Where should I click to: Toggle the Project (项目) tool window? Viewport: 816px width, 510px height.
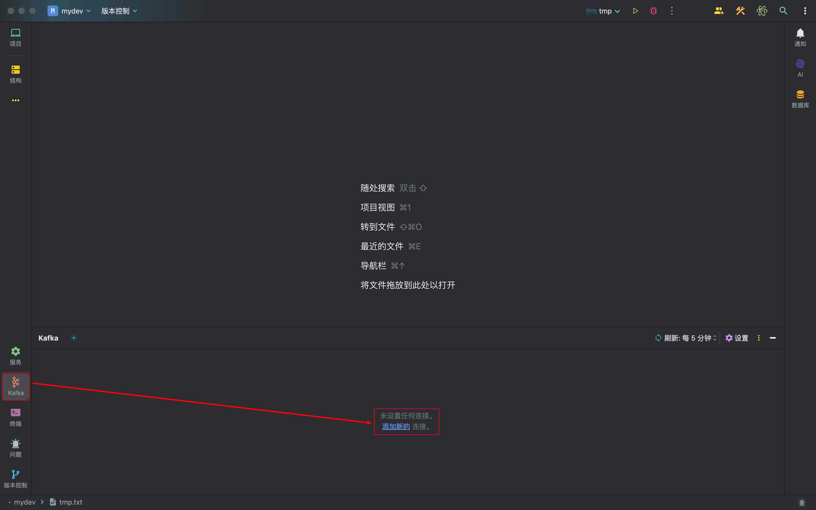pyautogui.click(x=15, y=37)
